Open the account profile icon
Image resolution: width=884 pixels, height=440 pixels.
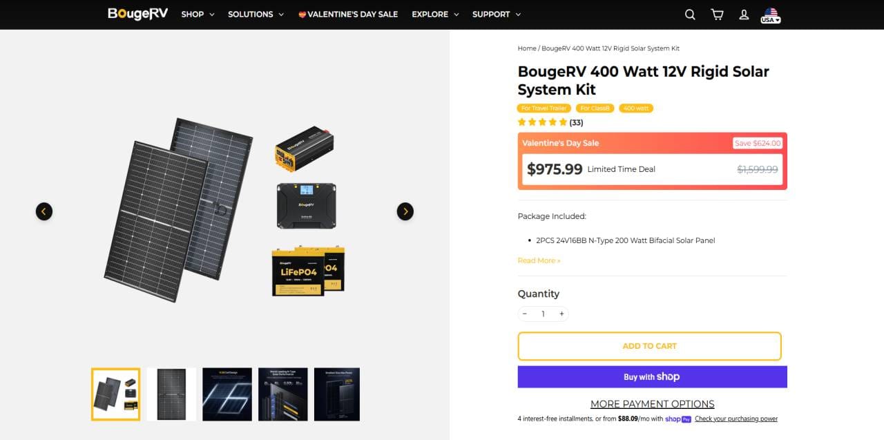[x=744, y=14]
